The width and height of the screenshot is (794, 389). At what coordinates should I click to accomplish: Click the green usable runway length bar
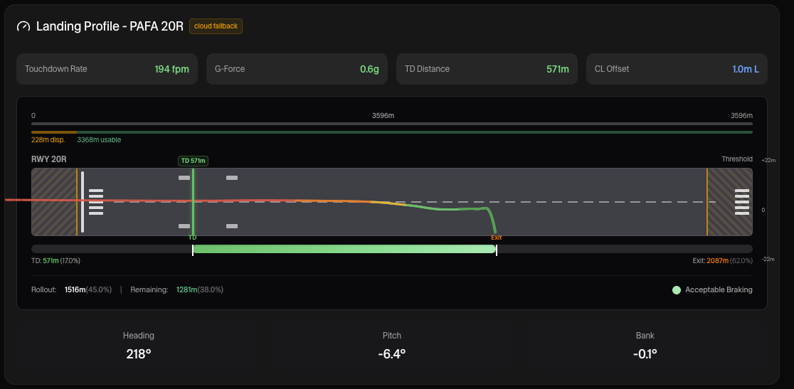coord(415,132)
